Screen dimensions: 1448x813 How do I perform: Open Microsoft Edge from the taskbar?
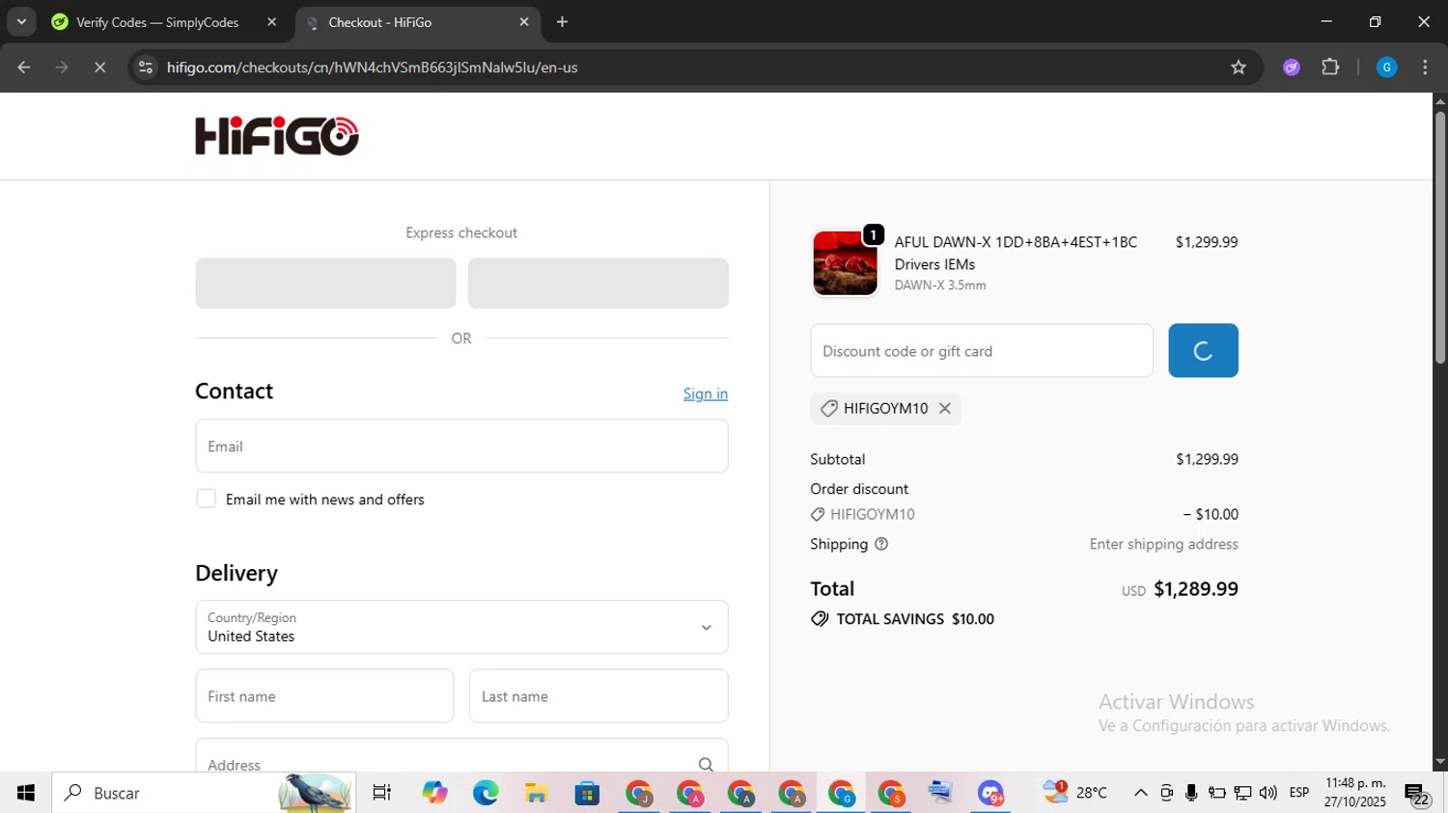486,793
